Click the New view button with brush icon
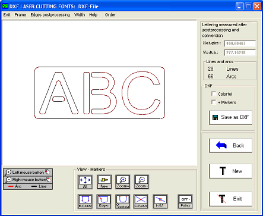263x216 pixels. 104,182
